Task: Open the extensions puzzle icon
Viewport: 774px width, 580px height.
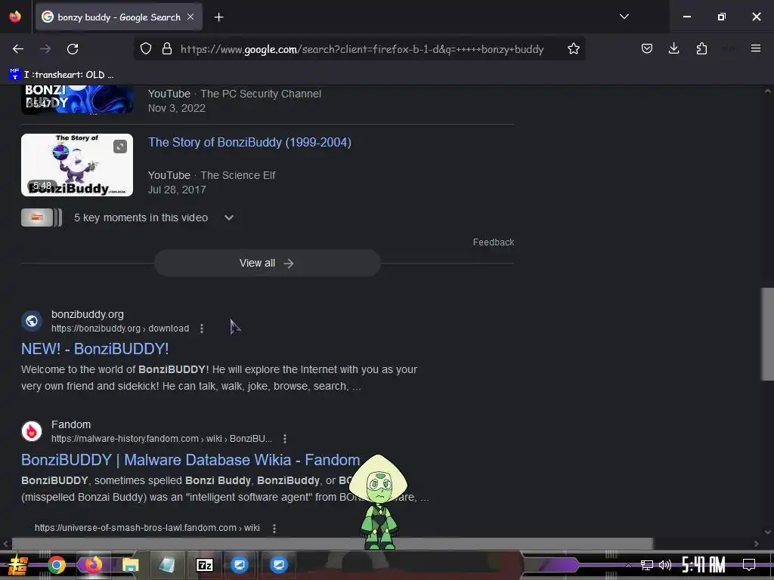Action: click(x=701, y=48)
